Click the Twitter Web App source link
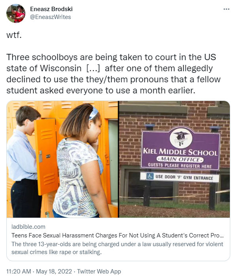This screenshot has height=279, width=235. point(99,271)
